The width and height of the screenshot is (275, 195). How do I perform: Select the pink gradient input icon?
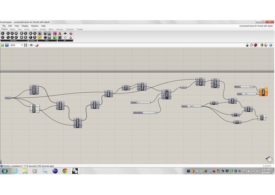coord(55,34)
